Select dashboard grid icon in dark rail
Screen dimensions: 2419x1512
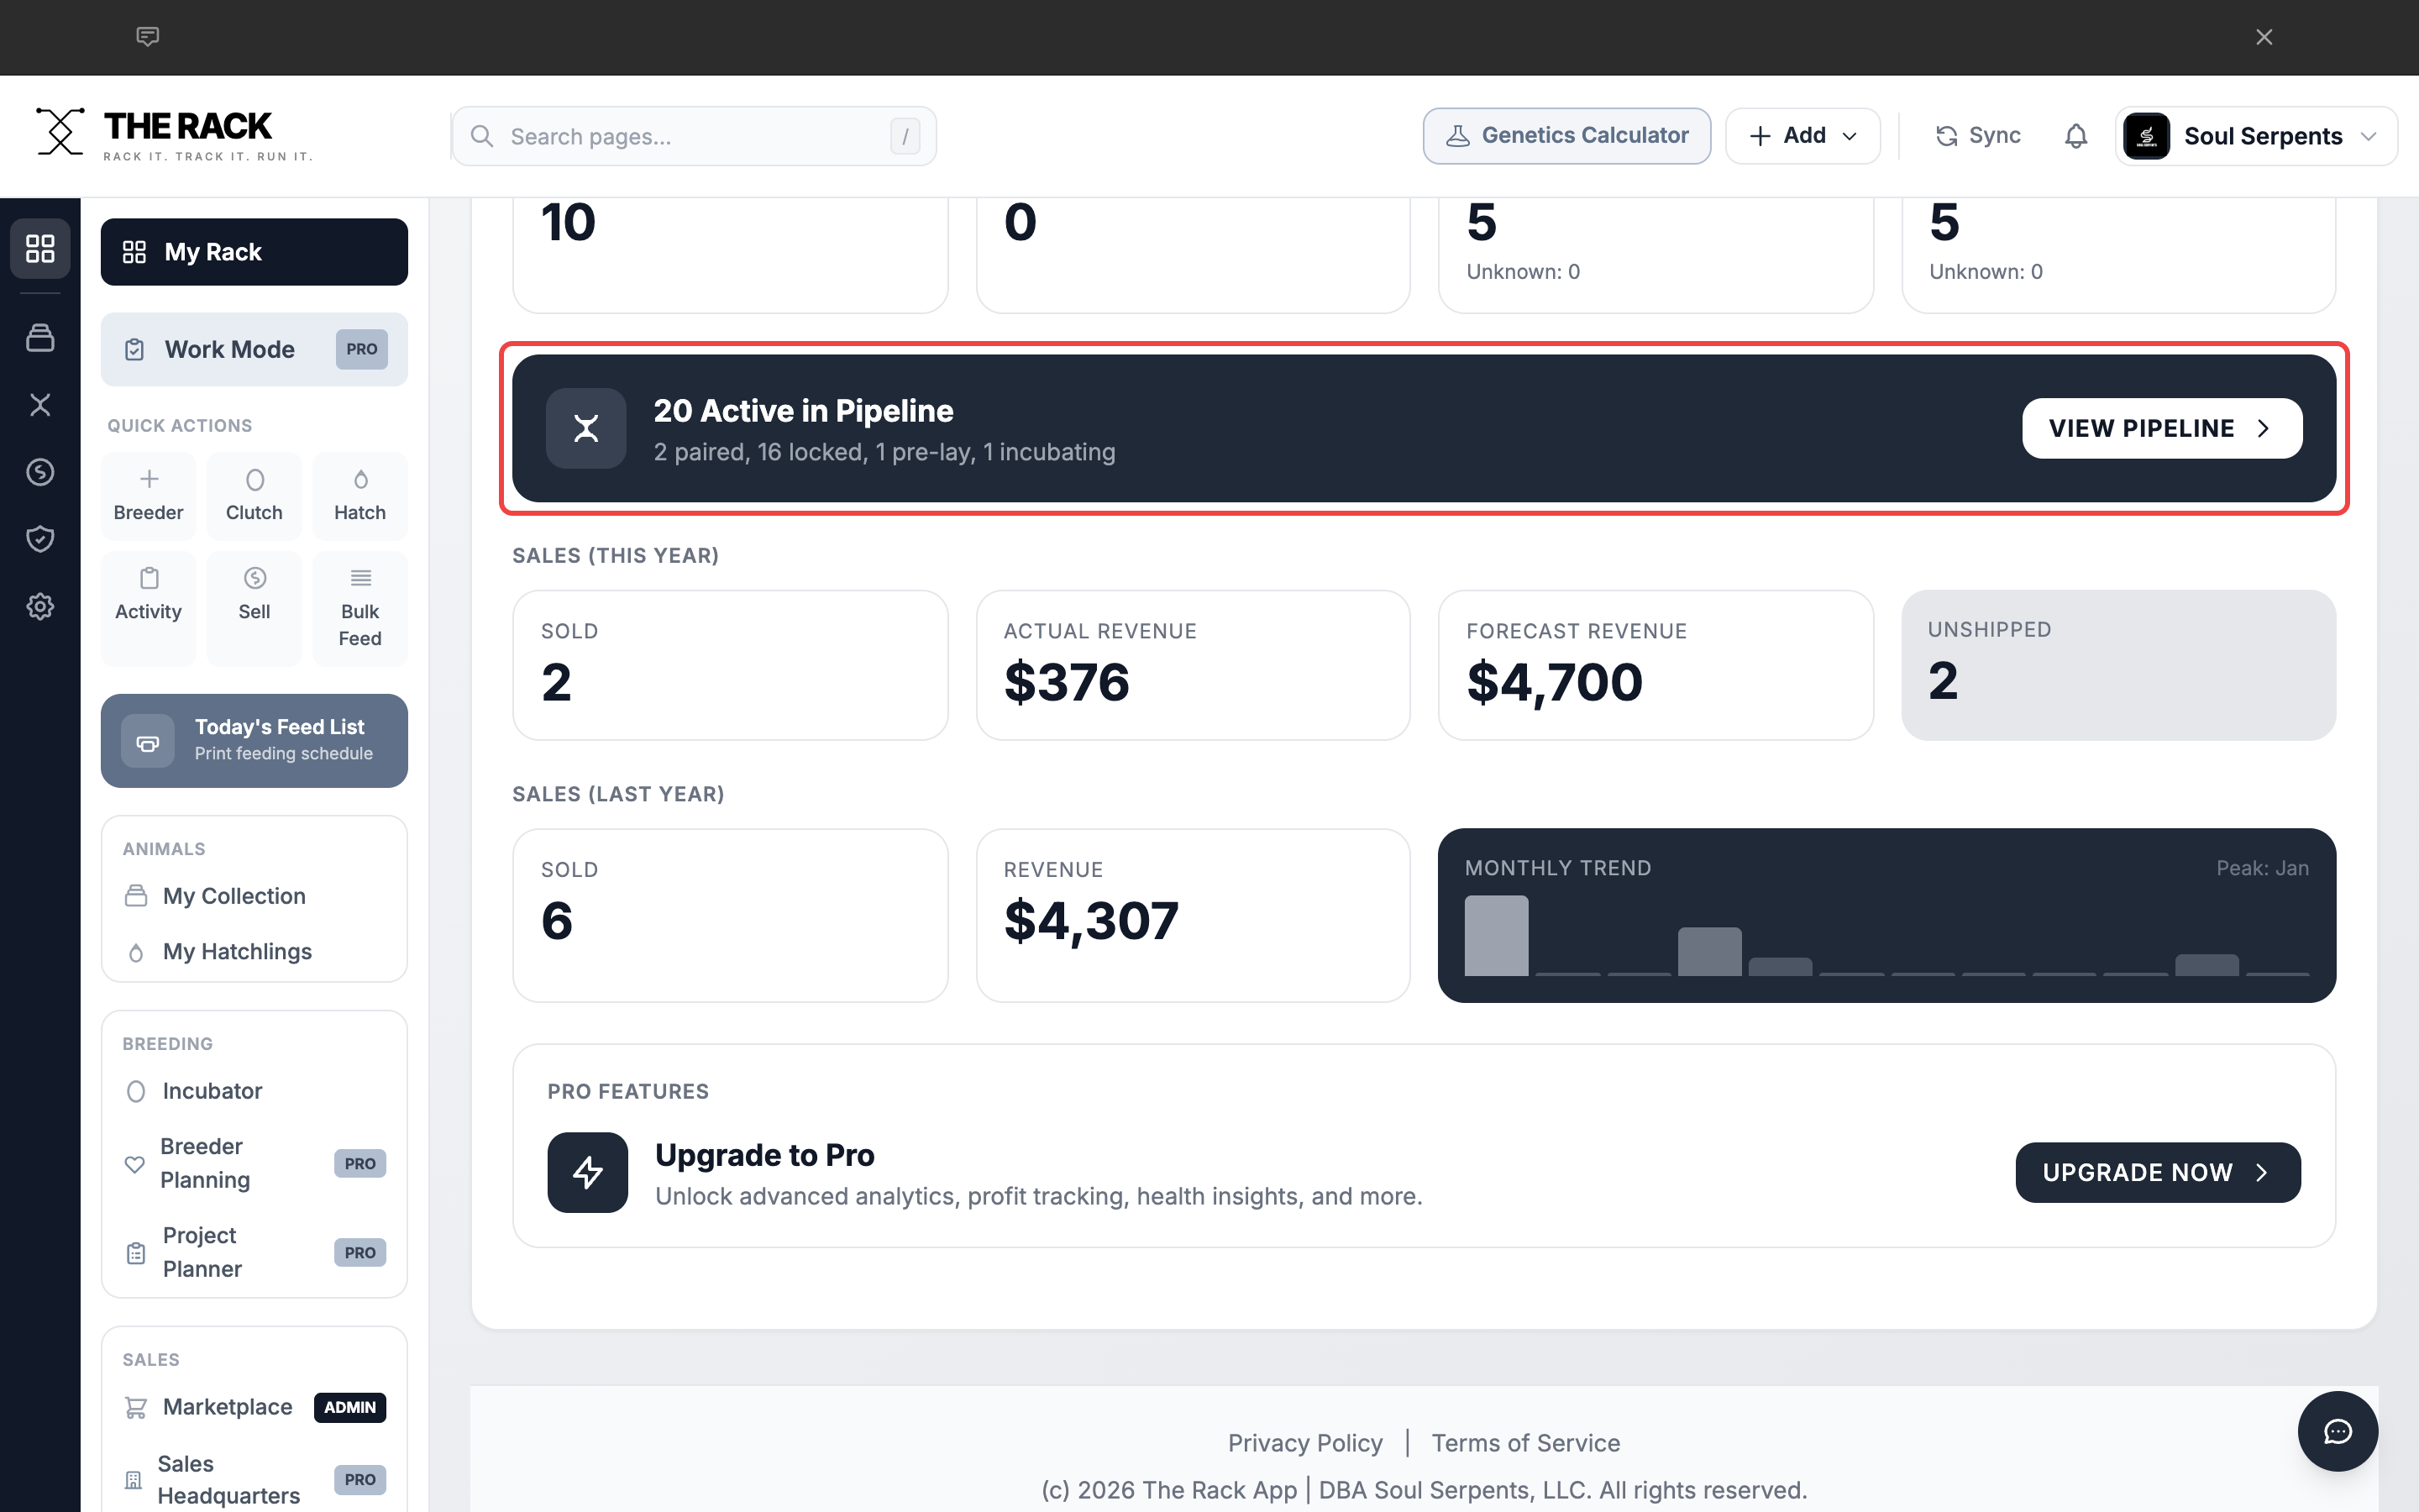point(40,248)
